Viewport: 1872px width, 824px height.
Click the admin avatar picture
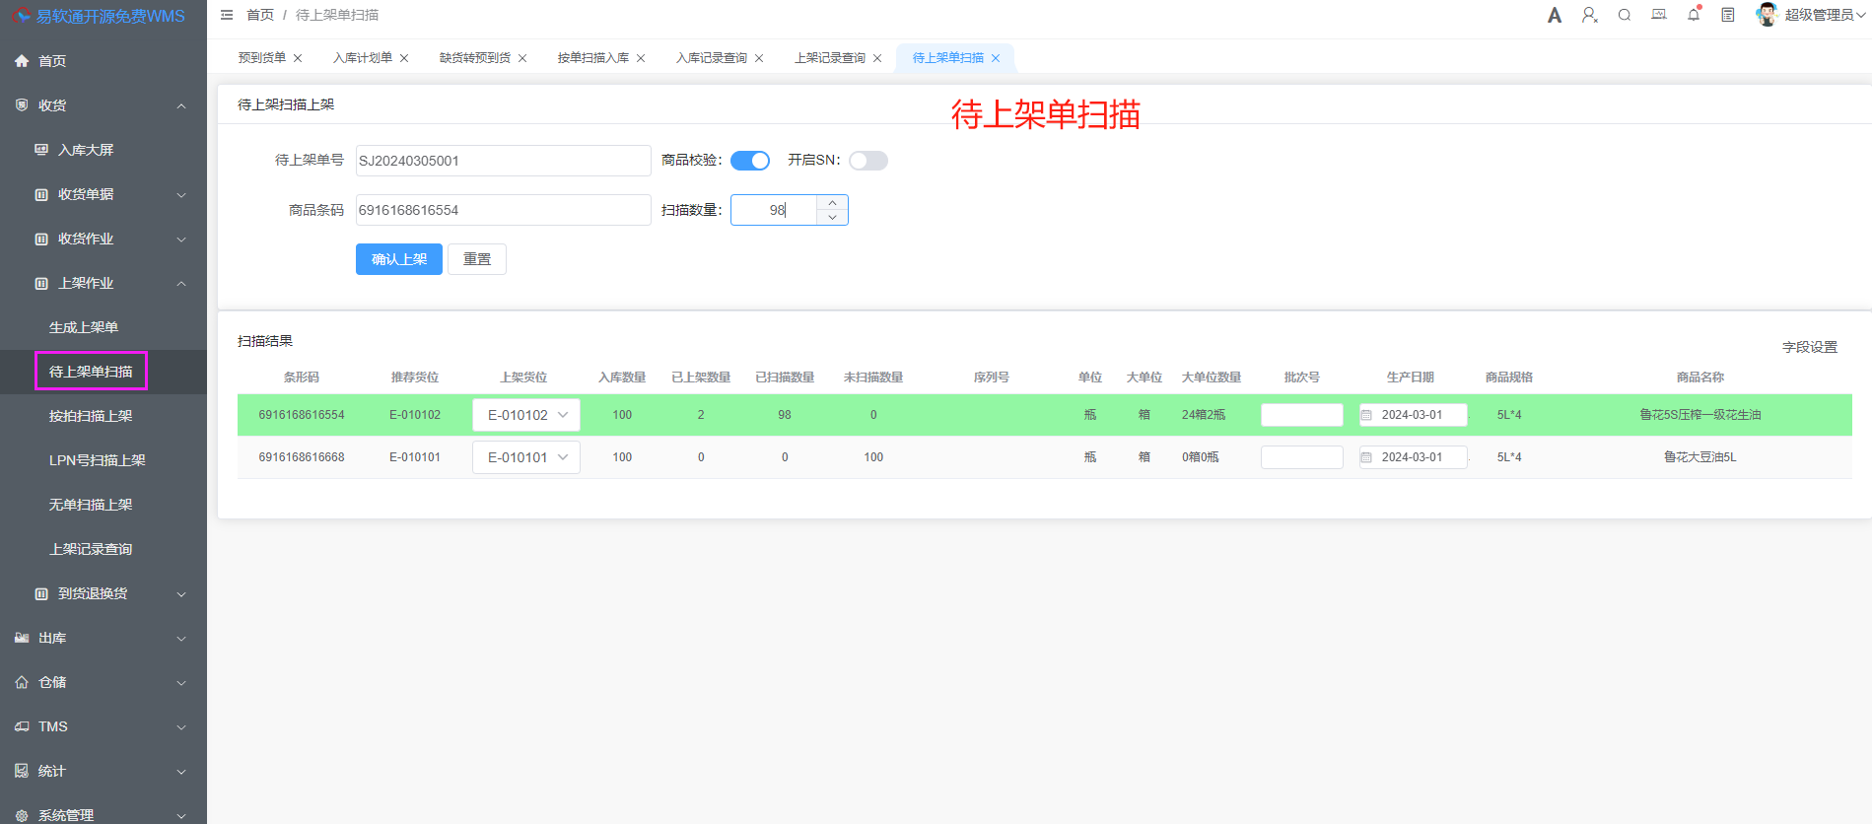(1767, 15)
